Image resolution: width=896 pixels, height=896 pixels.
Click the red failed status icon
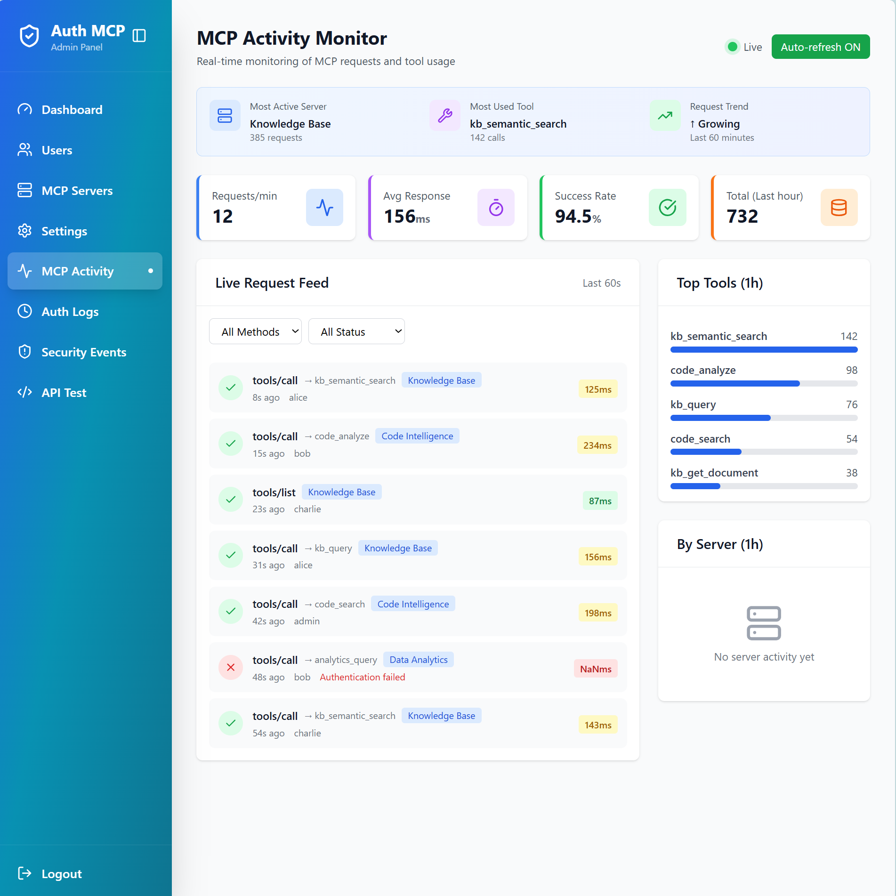[231, 667]
